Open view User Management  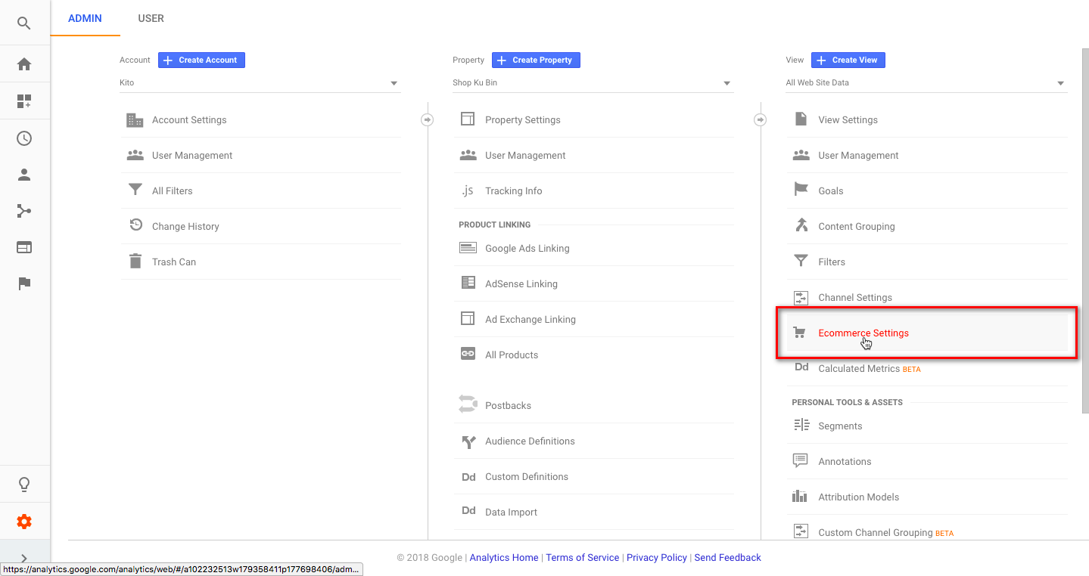927,155
